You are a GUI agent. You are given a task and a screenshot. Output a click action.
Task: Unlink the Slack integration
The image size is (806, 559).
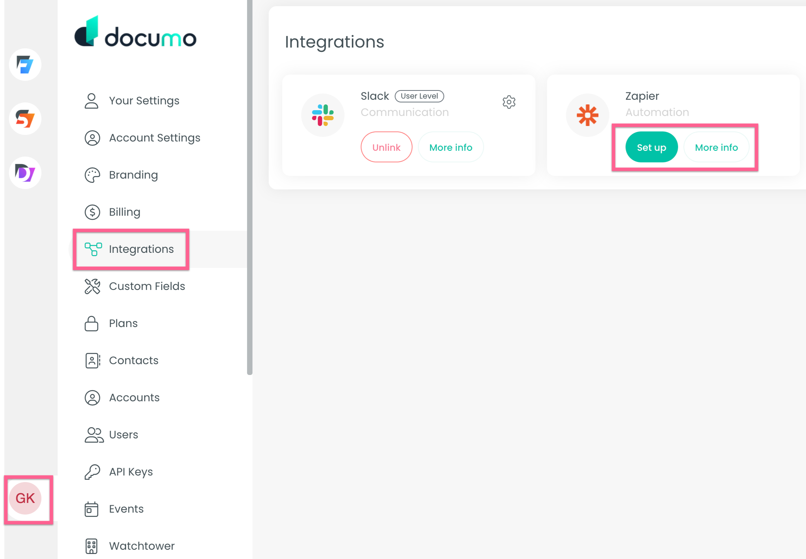(386, 147)
